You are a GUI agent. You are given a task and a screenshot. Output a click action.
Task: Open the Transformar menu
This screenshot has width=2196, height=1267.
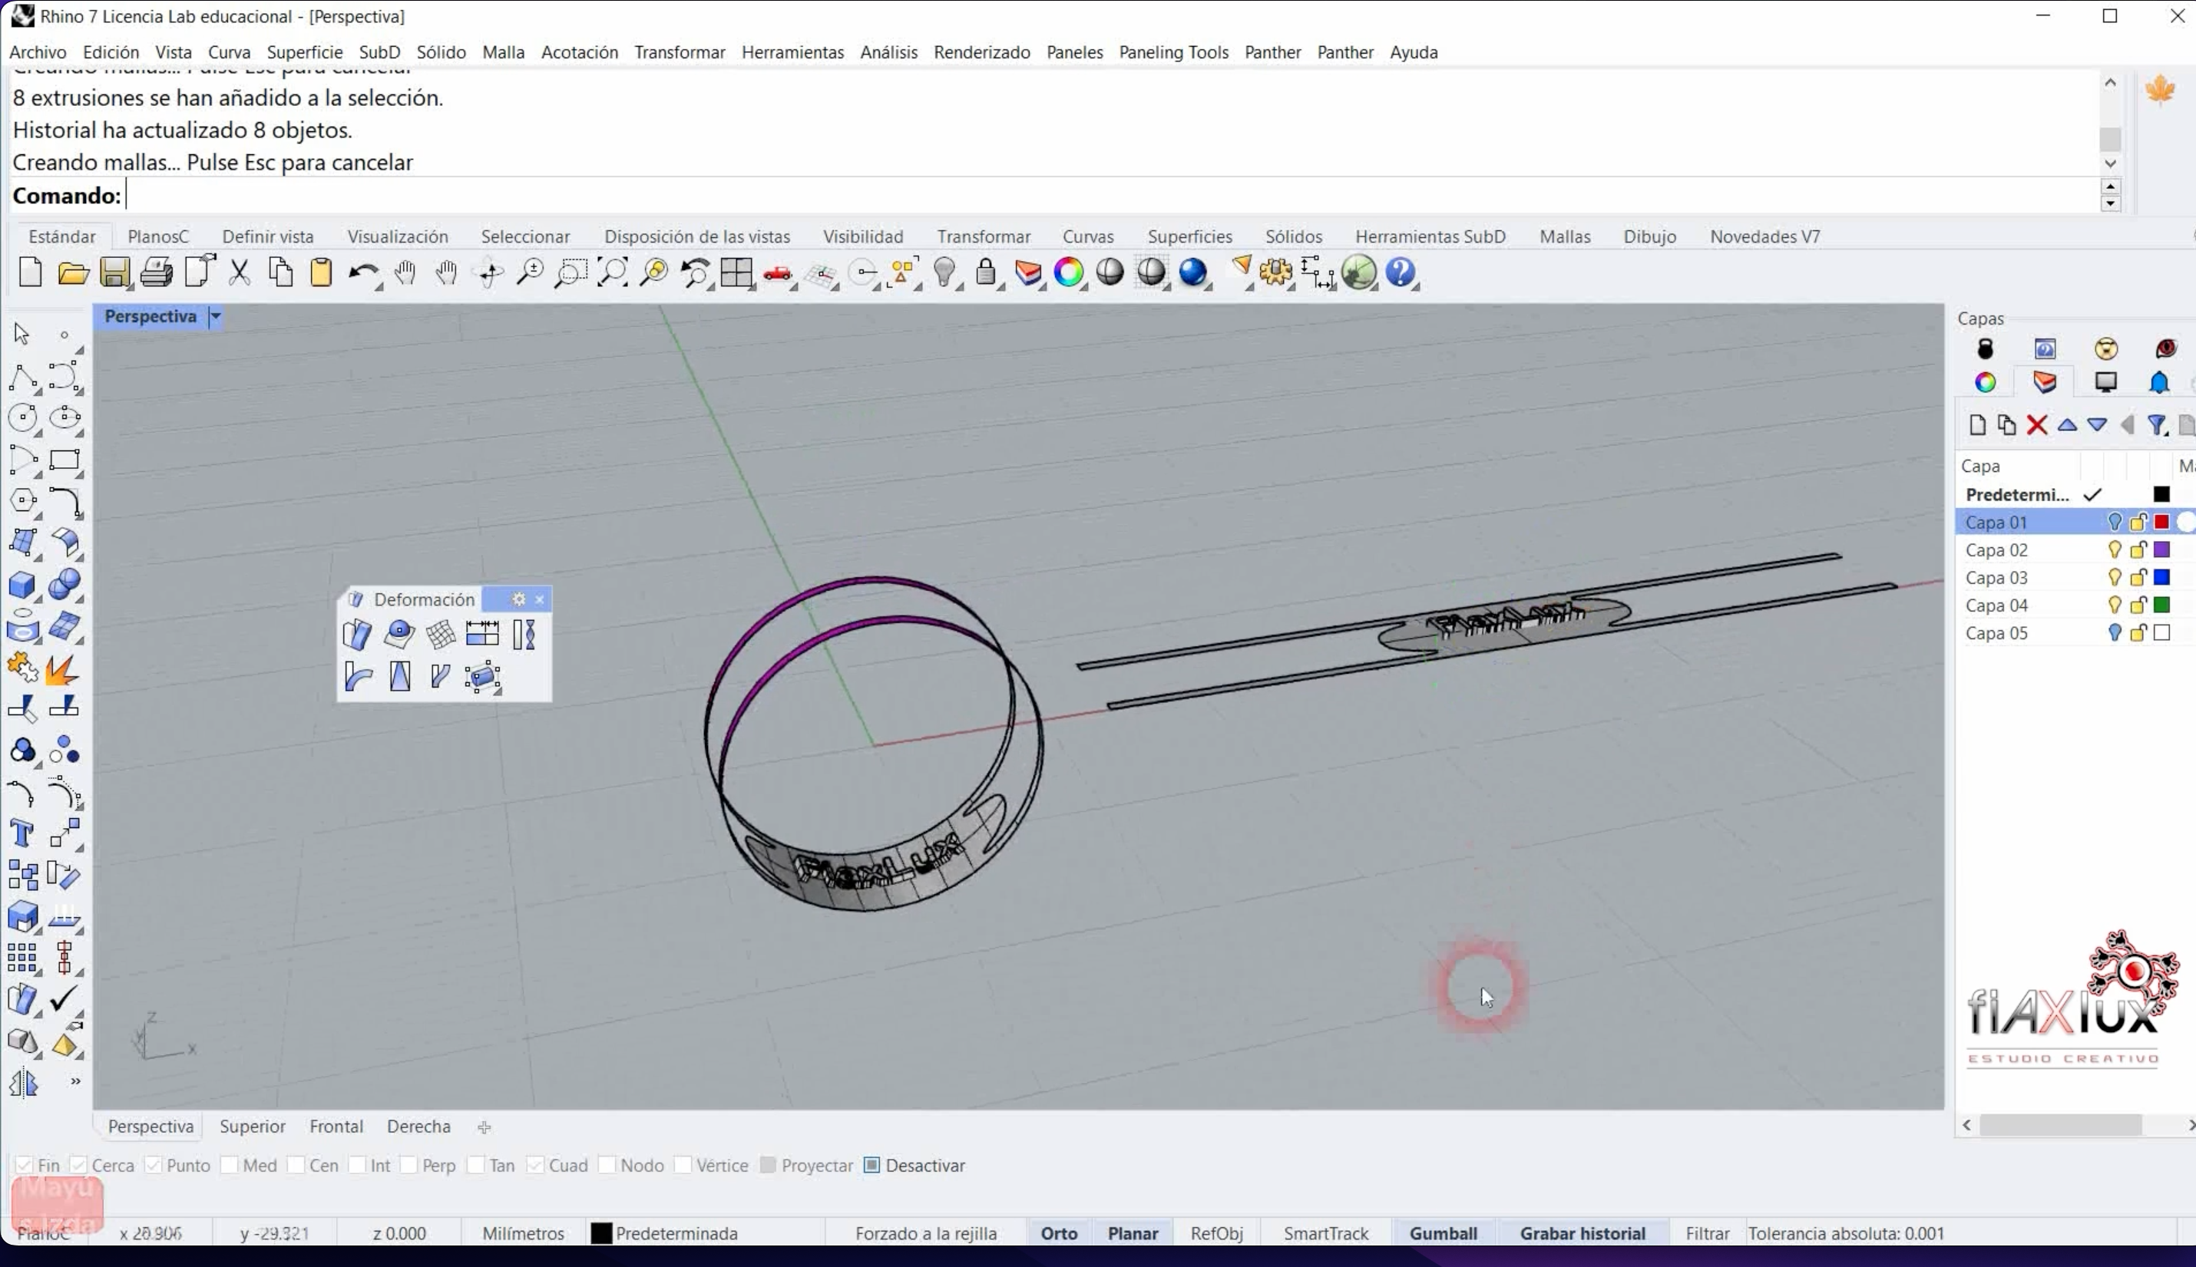[679, 52]
